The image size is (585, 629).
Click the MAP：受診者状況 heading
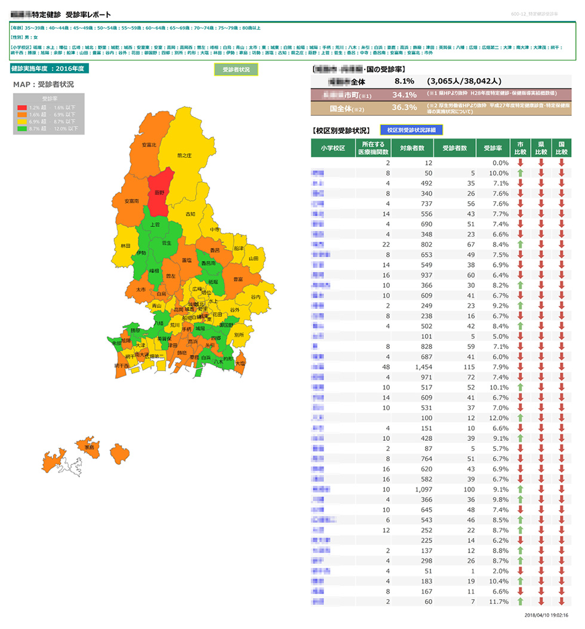point(44,84)
